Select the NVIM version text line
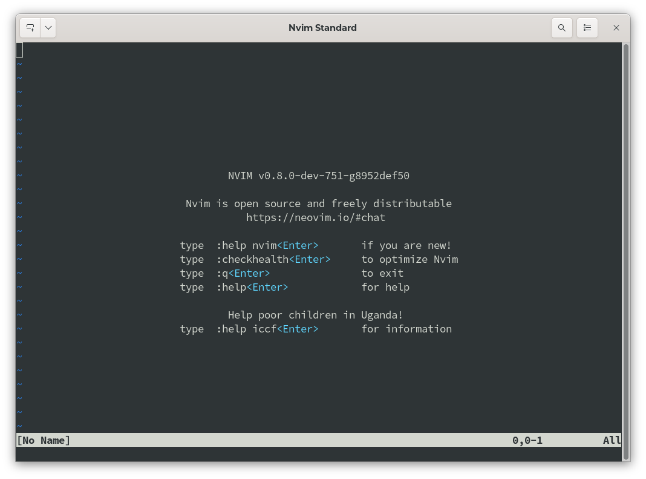This screenshot has width=646, height=479. click(x=318, y=176)
